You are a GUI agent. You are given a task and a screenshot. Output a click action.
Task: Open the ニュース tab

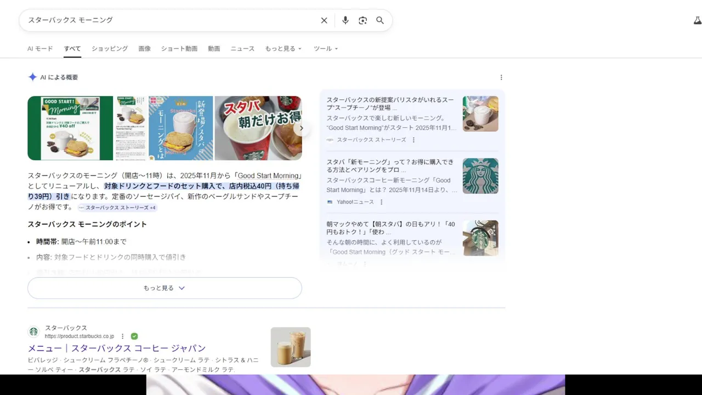point(242,48)
